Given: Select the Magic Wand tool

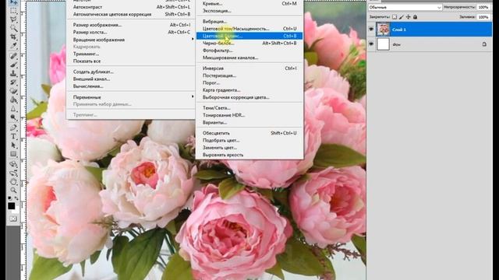Looking at the screenshot, I should click(x=13, y=29).
